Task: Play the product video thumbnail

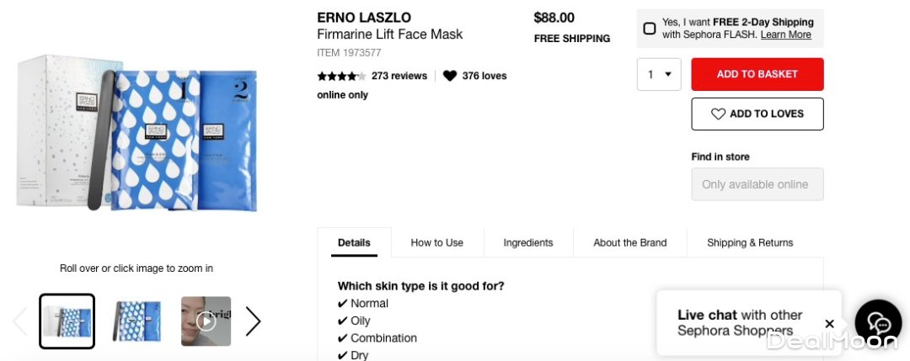Action: coord(206,321)
